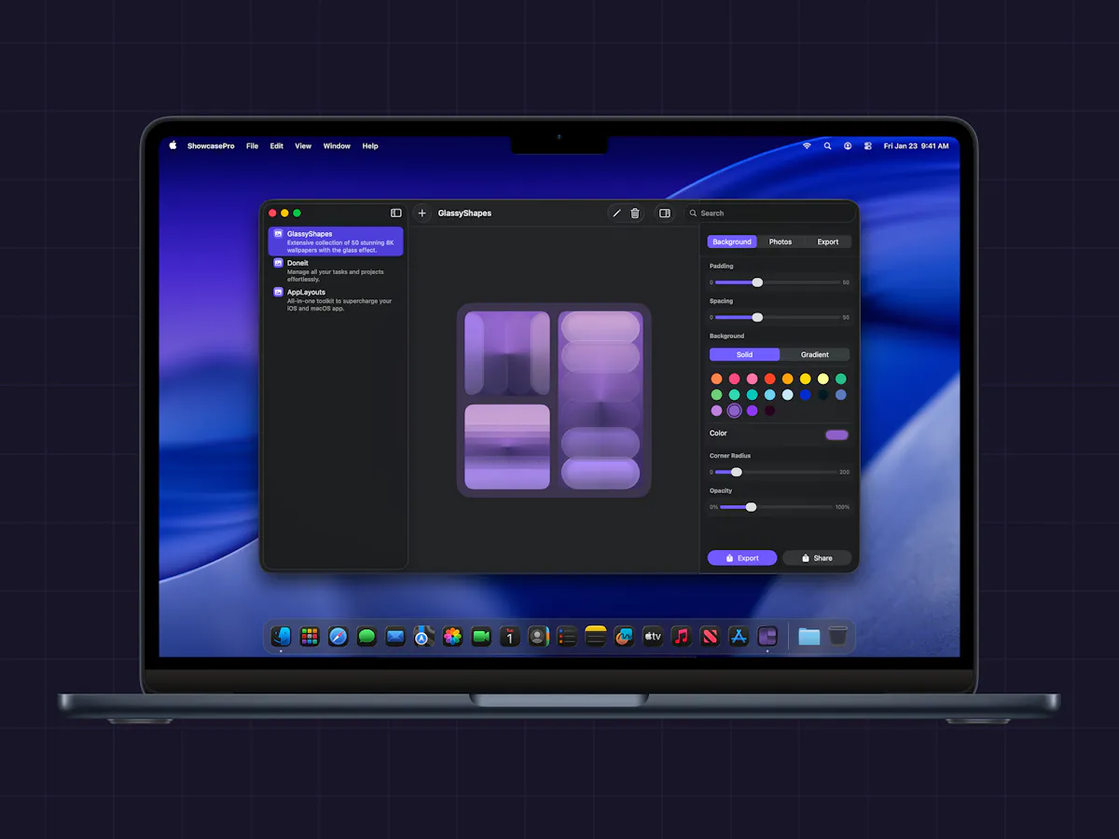The height and width of the screenshot is (839, 1119).
Task: Open the Color well purple swatch
Action: (836, 434)
